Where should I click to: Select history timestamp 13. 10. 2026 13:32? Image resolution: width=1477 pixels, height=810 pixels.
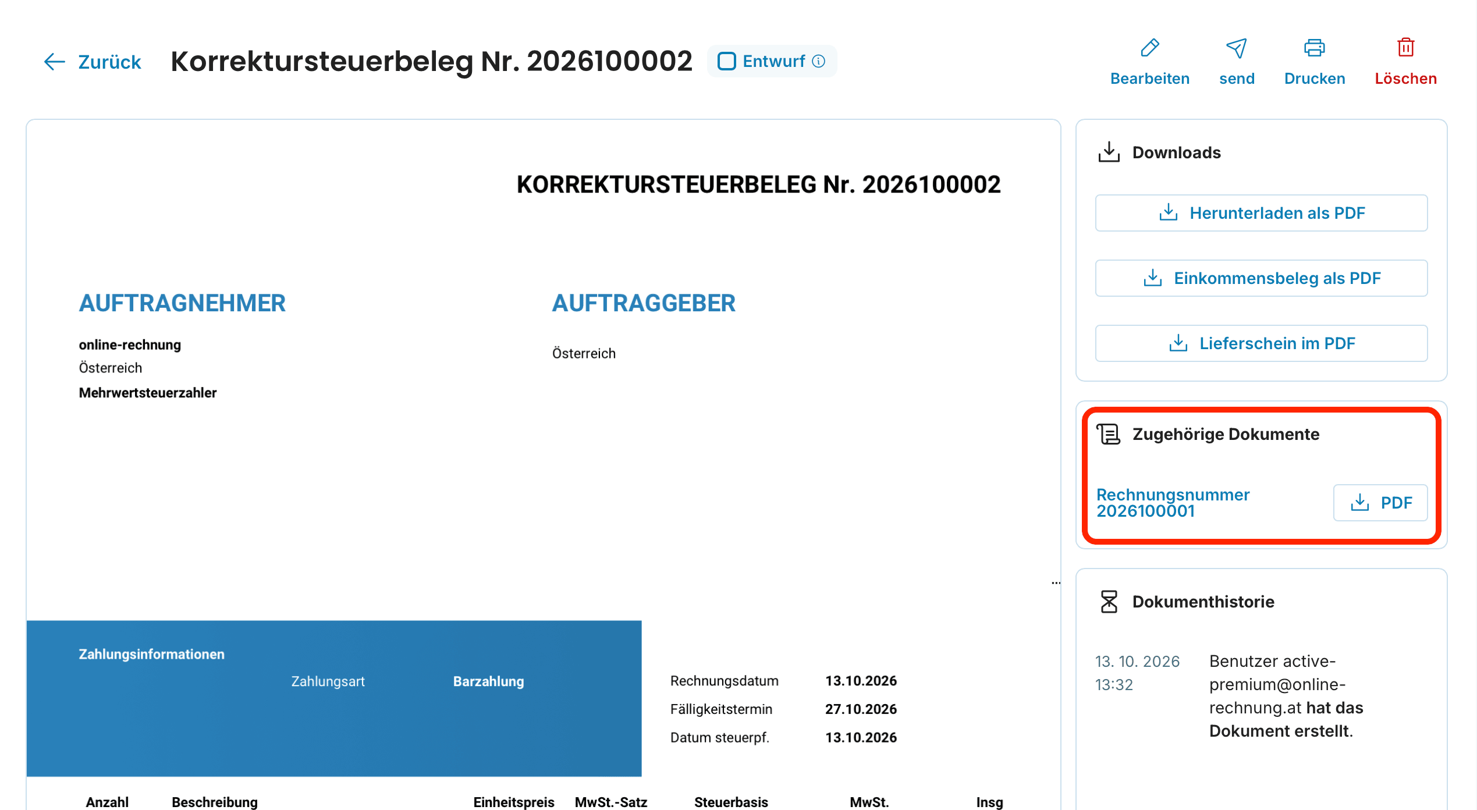tap(1137, 673)
